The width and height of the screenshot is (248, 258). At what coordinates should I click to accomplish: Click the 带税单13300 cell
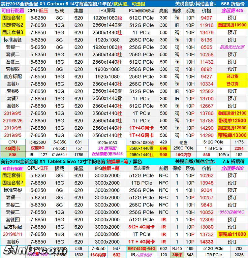[x=232, y=135]
